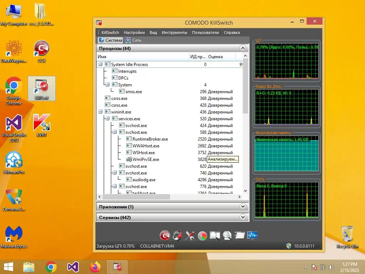Click the vertical scrollbar down arrow

[245, 191]
